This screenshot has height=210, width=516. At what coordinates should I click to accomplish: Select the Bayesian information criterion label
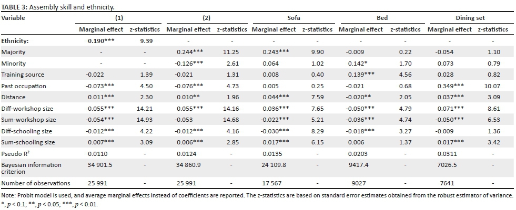(x=31, y=168)
